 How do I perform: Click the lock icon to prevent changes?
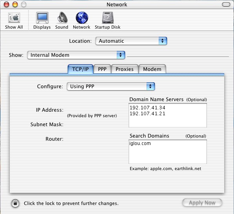point(15,203)
